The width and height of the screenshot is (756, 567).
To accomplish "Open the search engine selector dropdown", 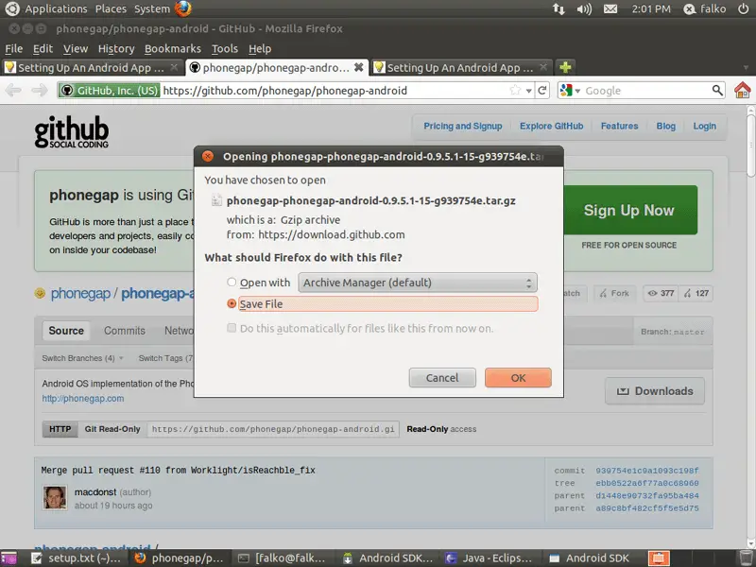I will [x=571, y=90].
